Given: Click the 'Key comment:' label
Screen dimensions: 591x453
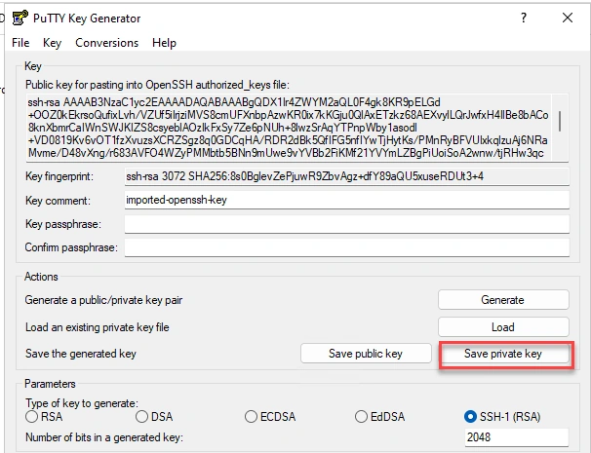Looking at the screenshot, I should 58,201.
